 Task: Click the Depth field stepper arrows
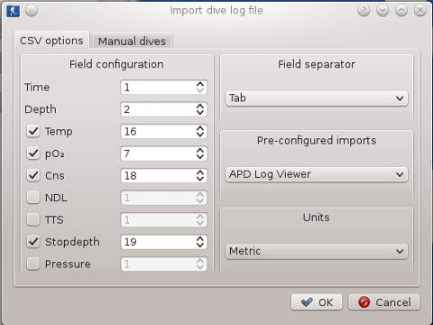point(200,109)
